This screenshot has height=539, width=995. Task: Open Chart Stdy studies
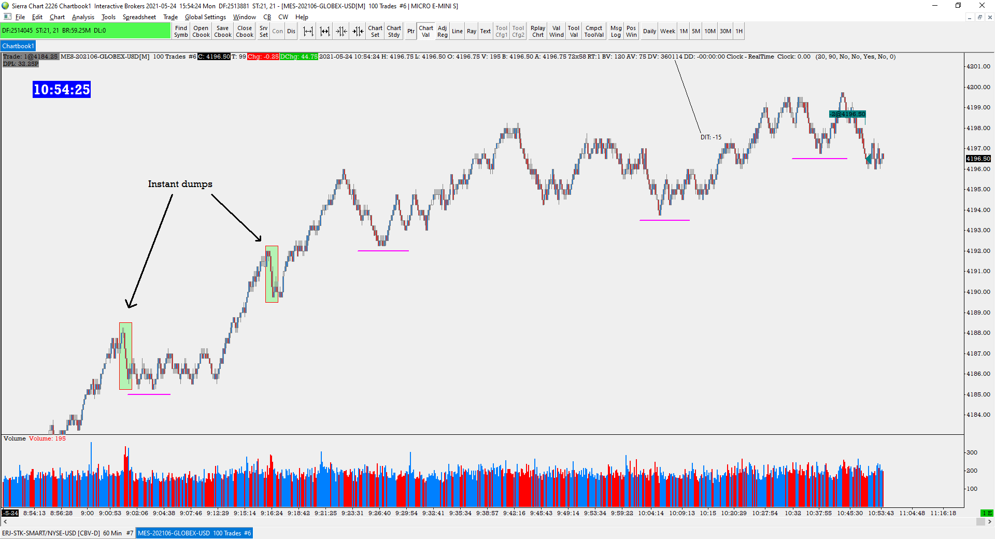[394, 31]
